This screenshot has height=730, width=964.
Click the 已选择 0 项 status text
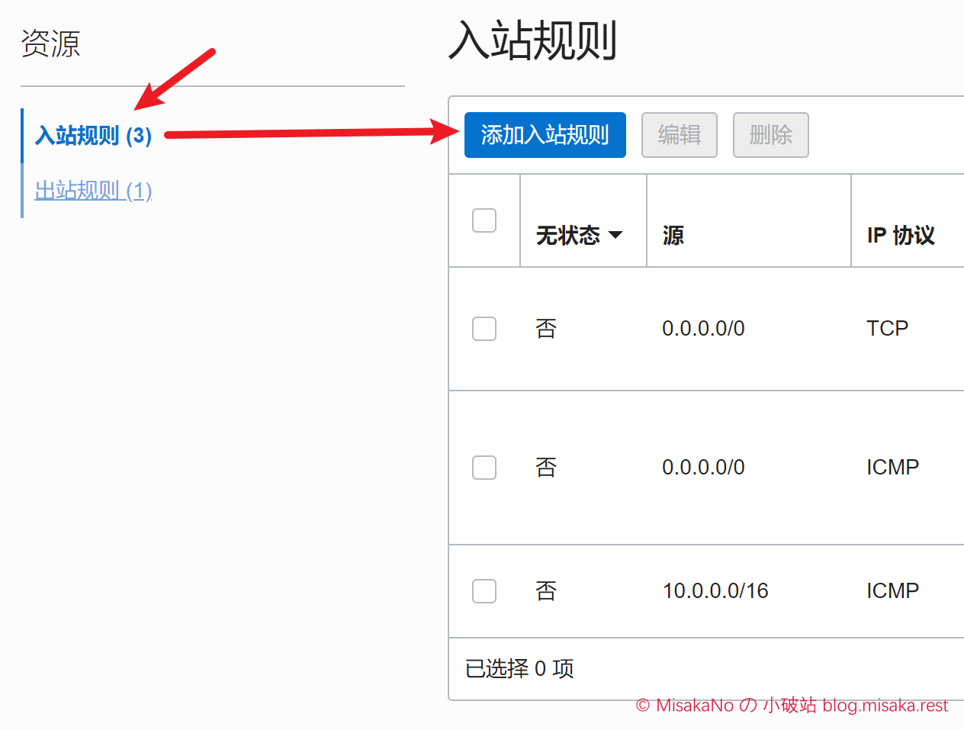coord(519,669)
